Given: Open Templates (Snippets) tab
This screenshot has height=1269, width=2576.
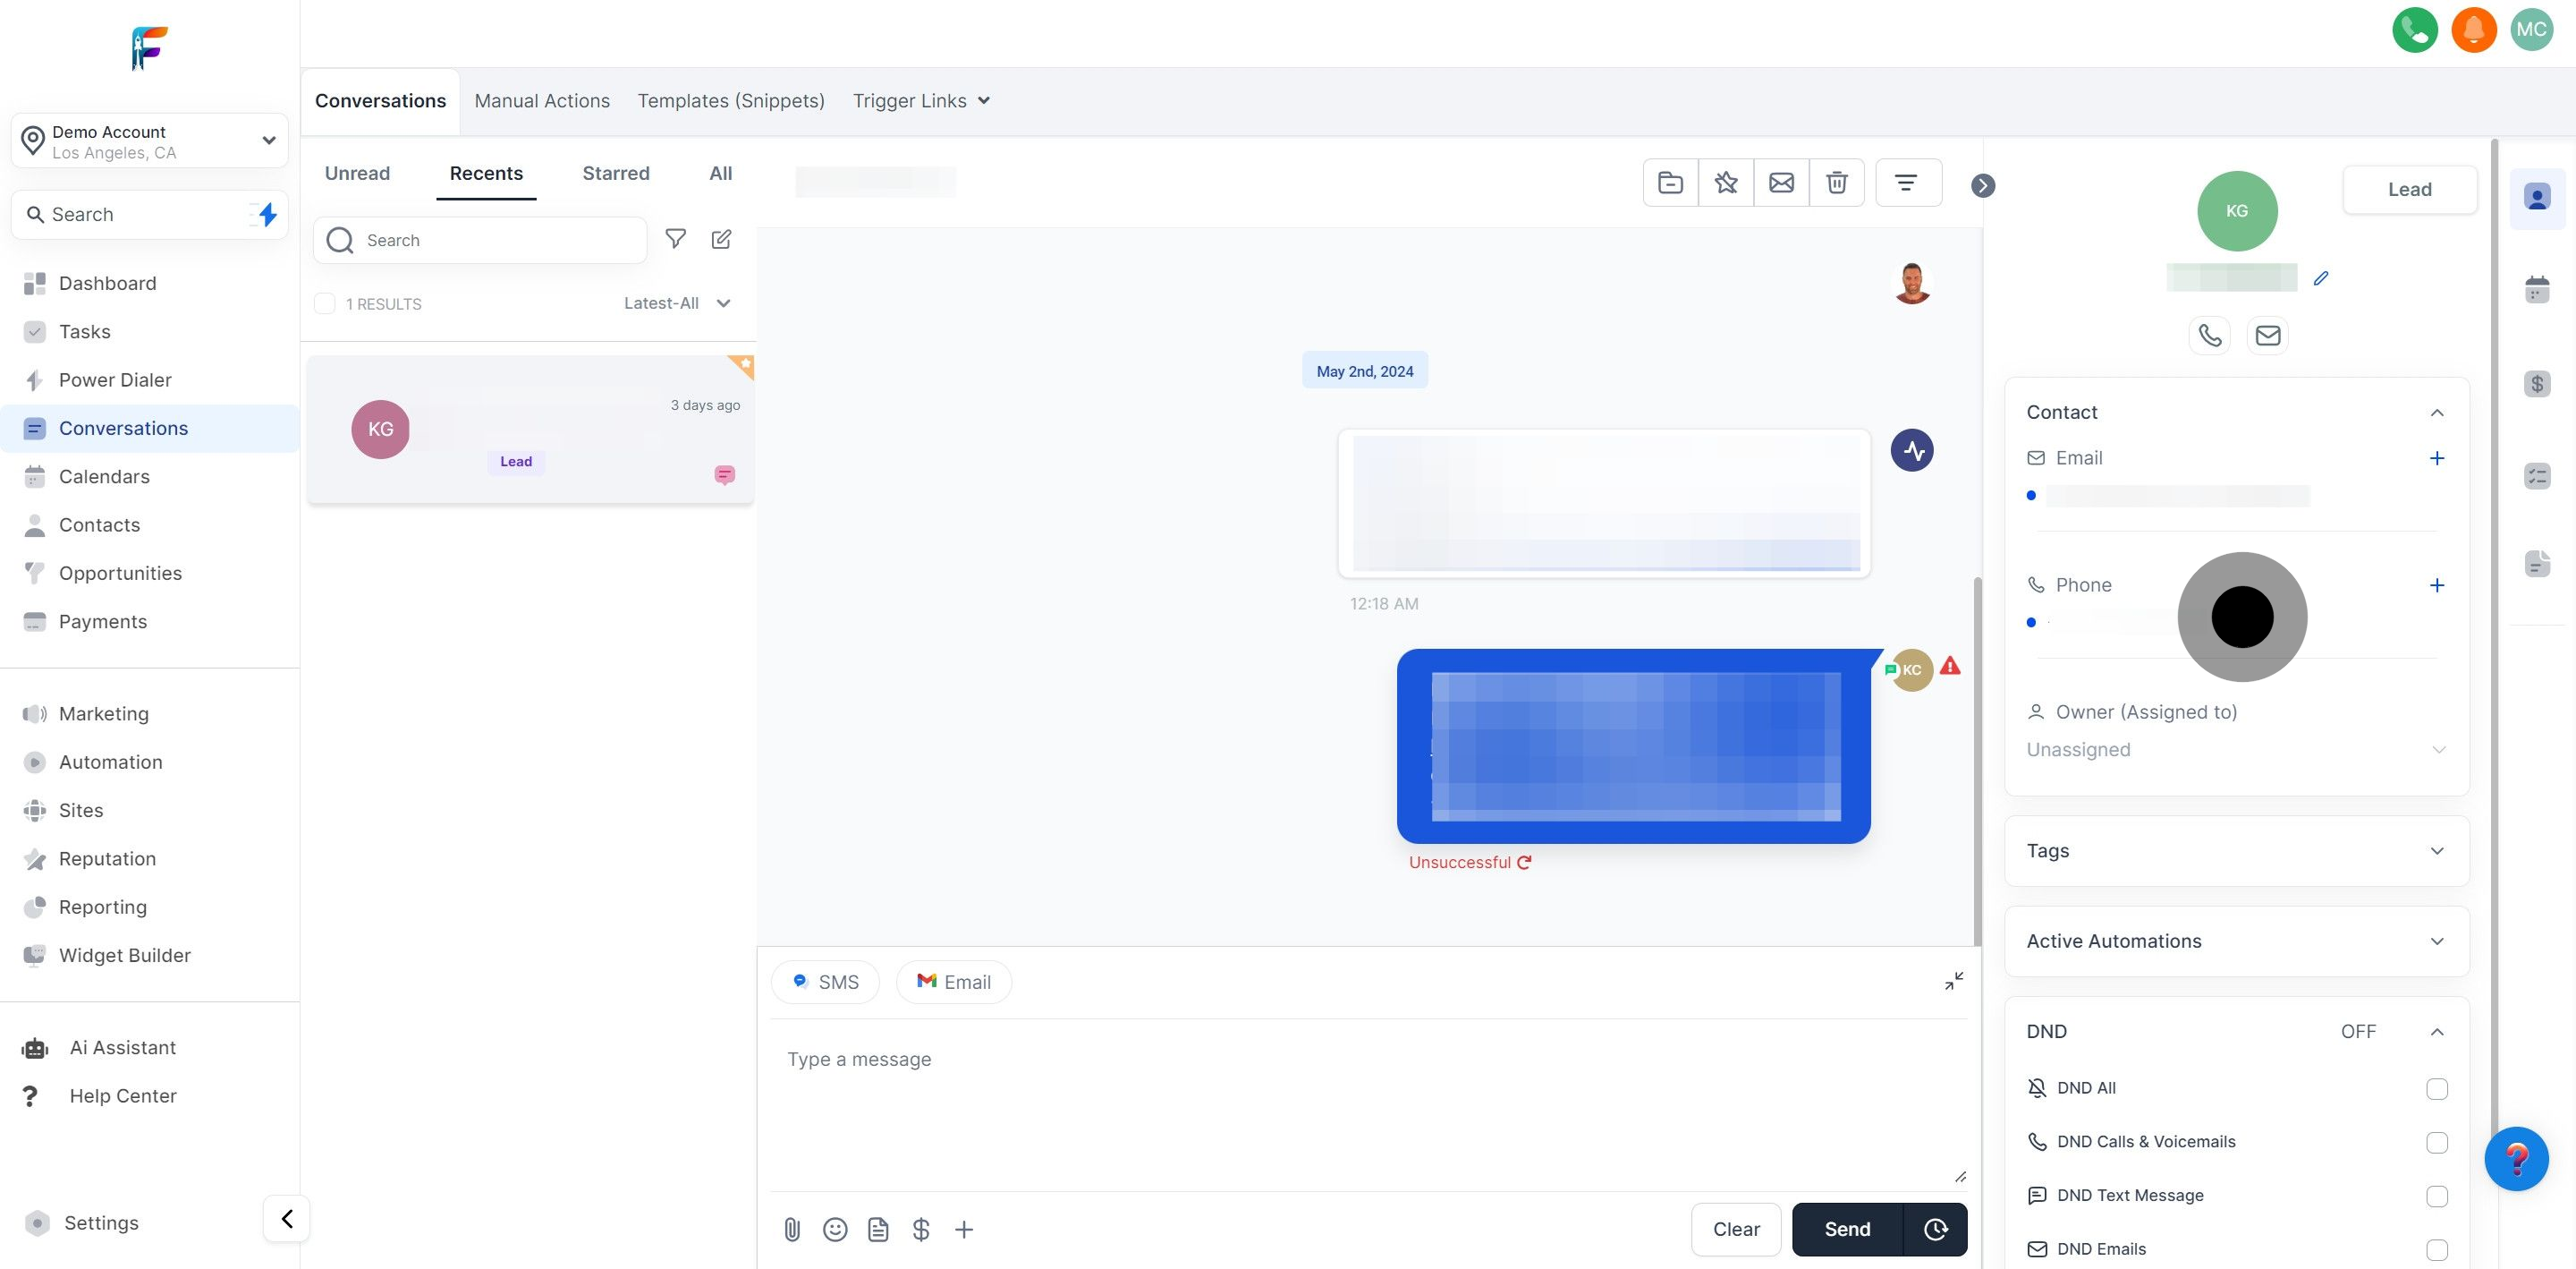Looking at the screenshot, I should click(731, 101).
